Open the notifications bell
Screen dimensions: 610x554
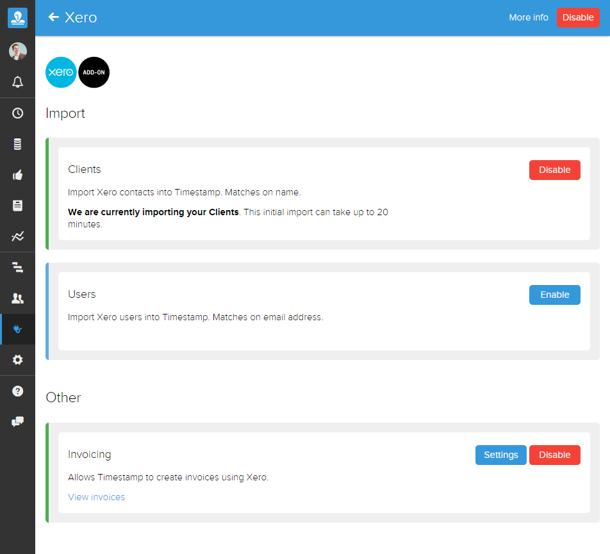17,82
